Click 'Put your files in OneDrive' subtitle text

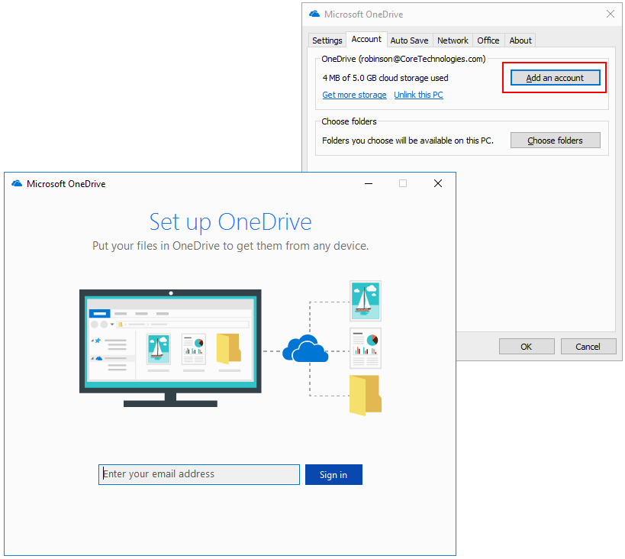tap(230, 246)
